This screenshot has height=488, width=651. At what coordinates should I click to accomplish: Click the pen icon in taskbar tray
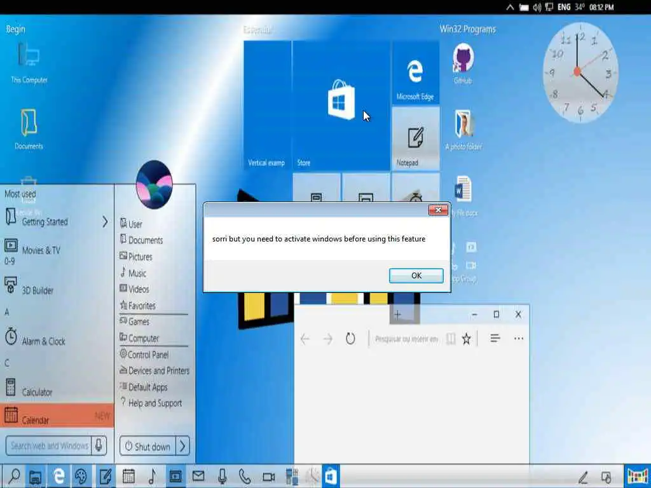(584, 477)
